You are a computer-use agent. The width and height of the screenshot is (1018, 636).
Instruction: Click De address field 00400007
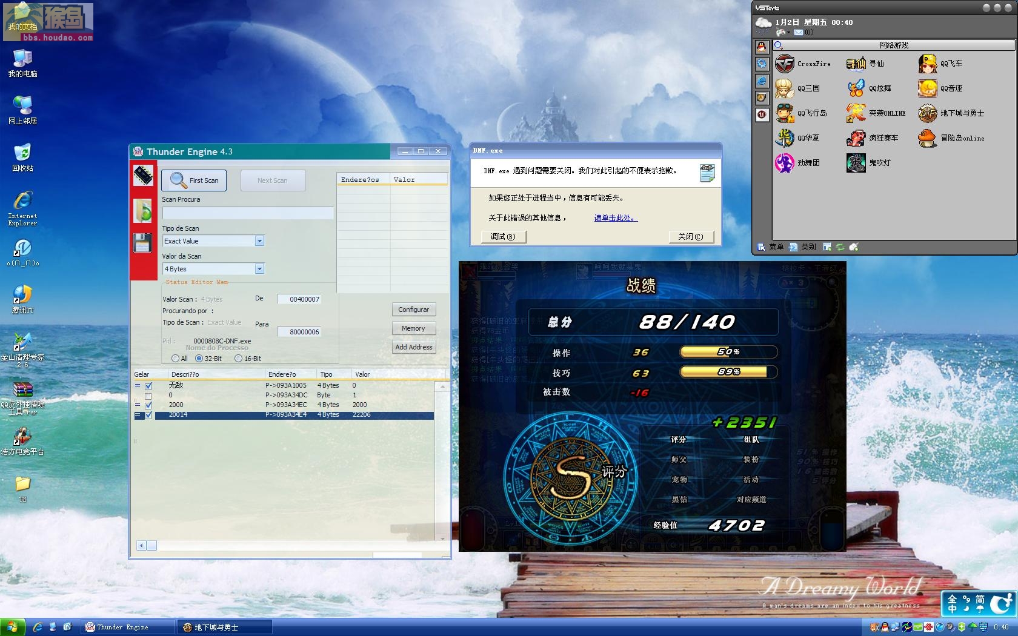pos(299,299)
